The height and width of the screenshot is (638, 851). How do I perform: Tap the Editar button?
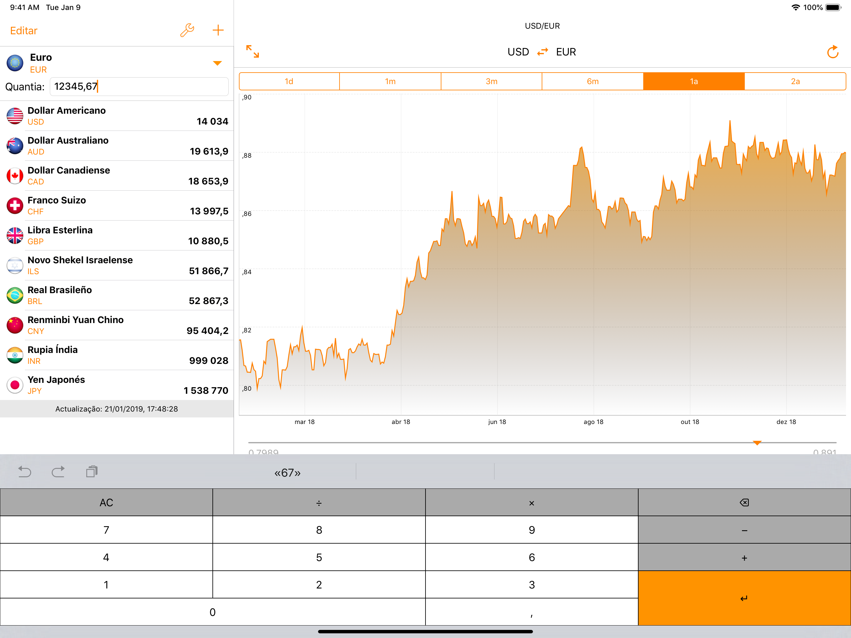pyautogui.click(x=23, y=31)
